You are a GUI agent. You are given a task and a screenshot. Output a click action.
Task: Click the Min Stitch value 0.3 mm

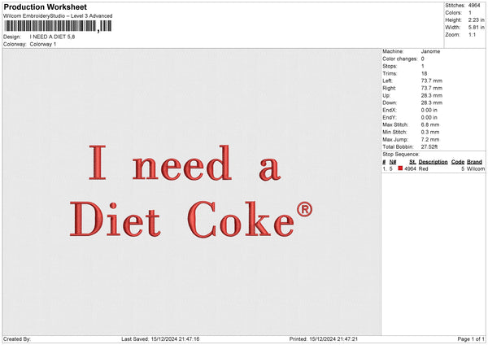click(430, 132)
